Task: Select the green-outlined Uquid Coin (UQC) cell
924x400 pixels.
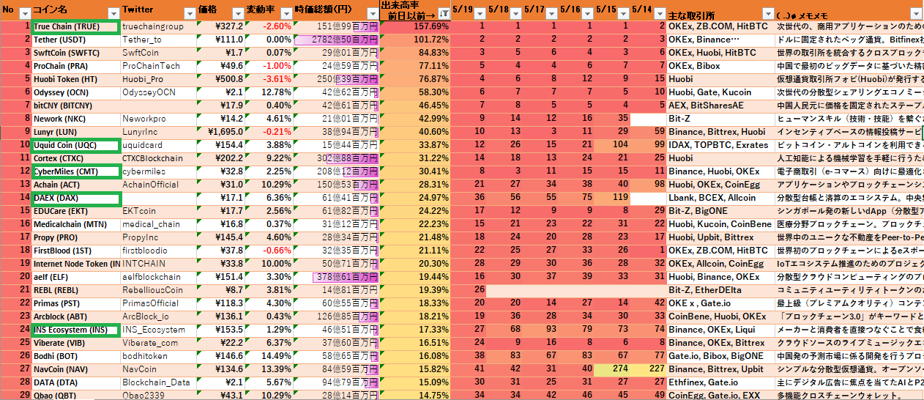Action: coord(75,145)
